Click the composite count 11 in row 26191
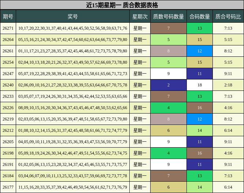The width and height of the screenshot is (244, 193). (x=200, y=164)
